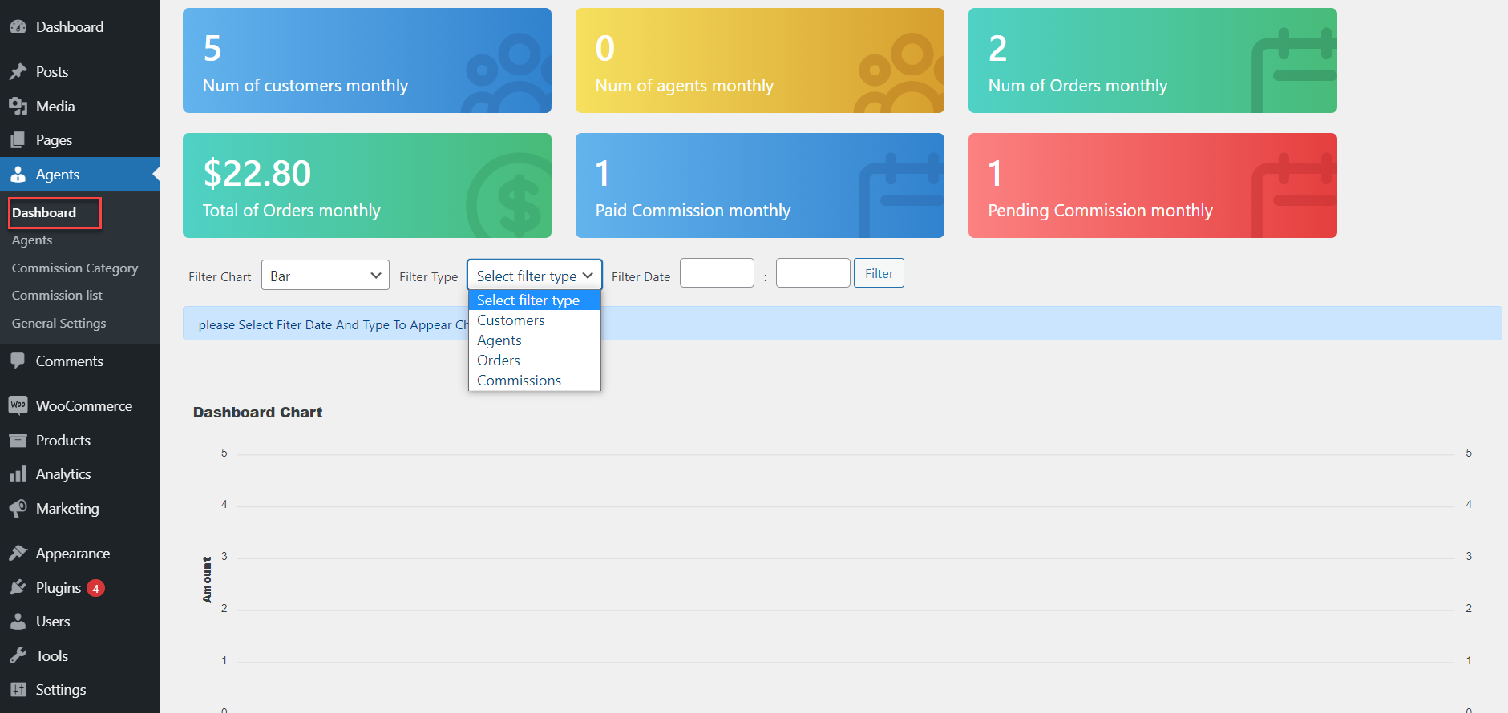The image size is (1508, 713).
Task: Pick Orders option in filter list
Action: point(498,361)
